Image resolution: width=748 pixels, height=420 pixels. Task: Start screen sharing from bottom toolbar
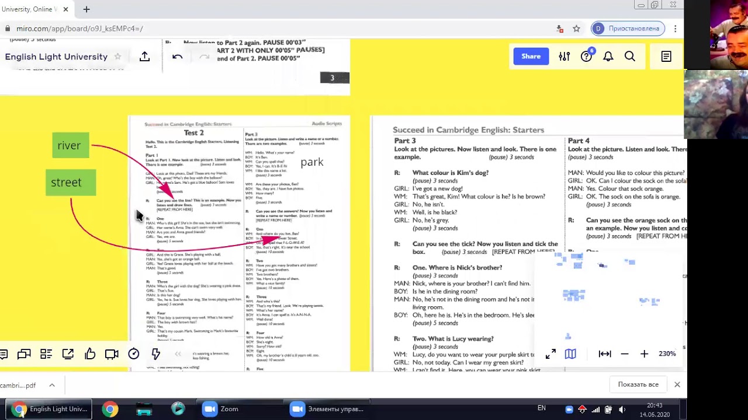pyautogui.click(x=68, y=354)
